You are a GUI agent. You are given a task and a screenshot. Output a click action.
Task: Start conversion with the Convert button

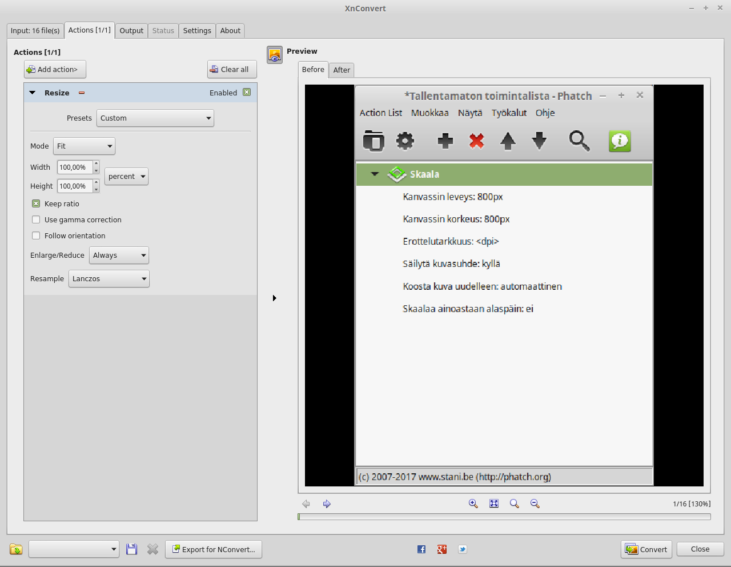(x=646, y=549)
